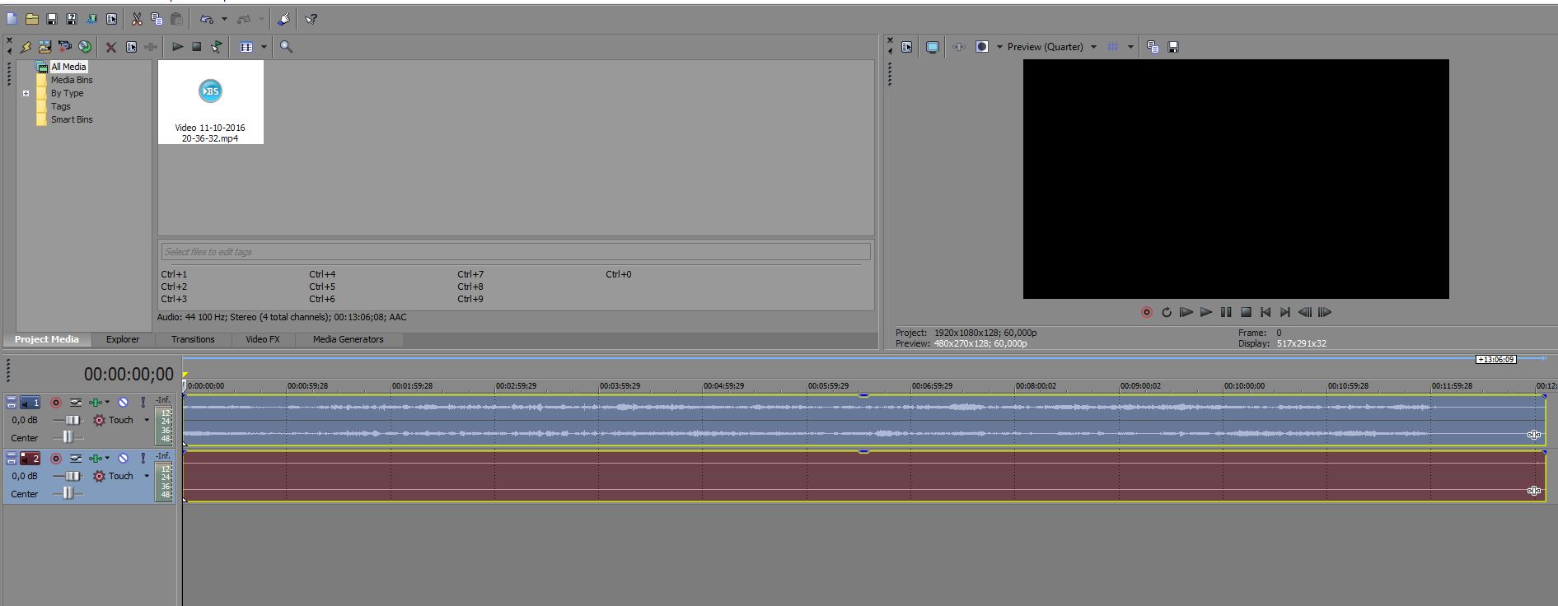The height and width of the screenshot is (606, 1558).
Task: Stop media preview in Project Media
Action: 197,47
